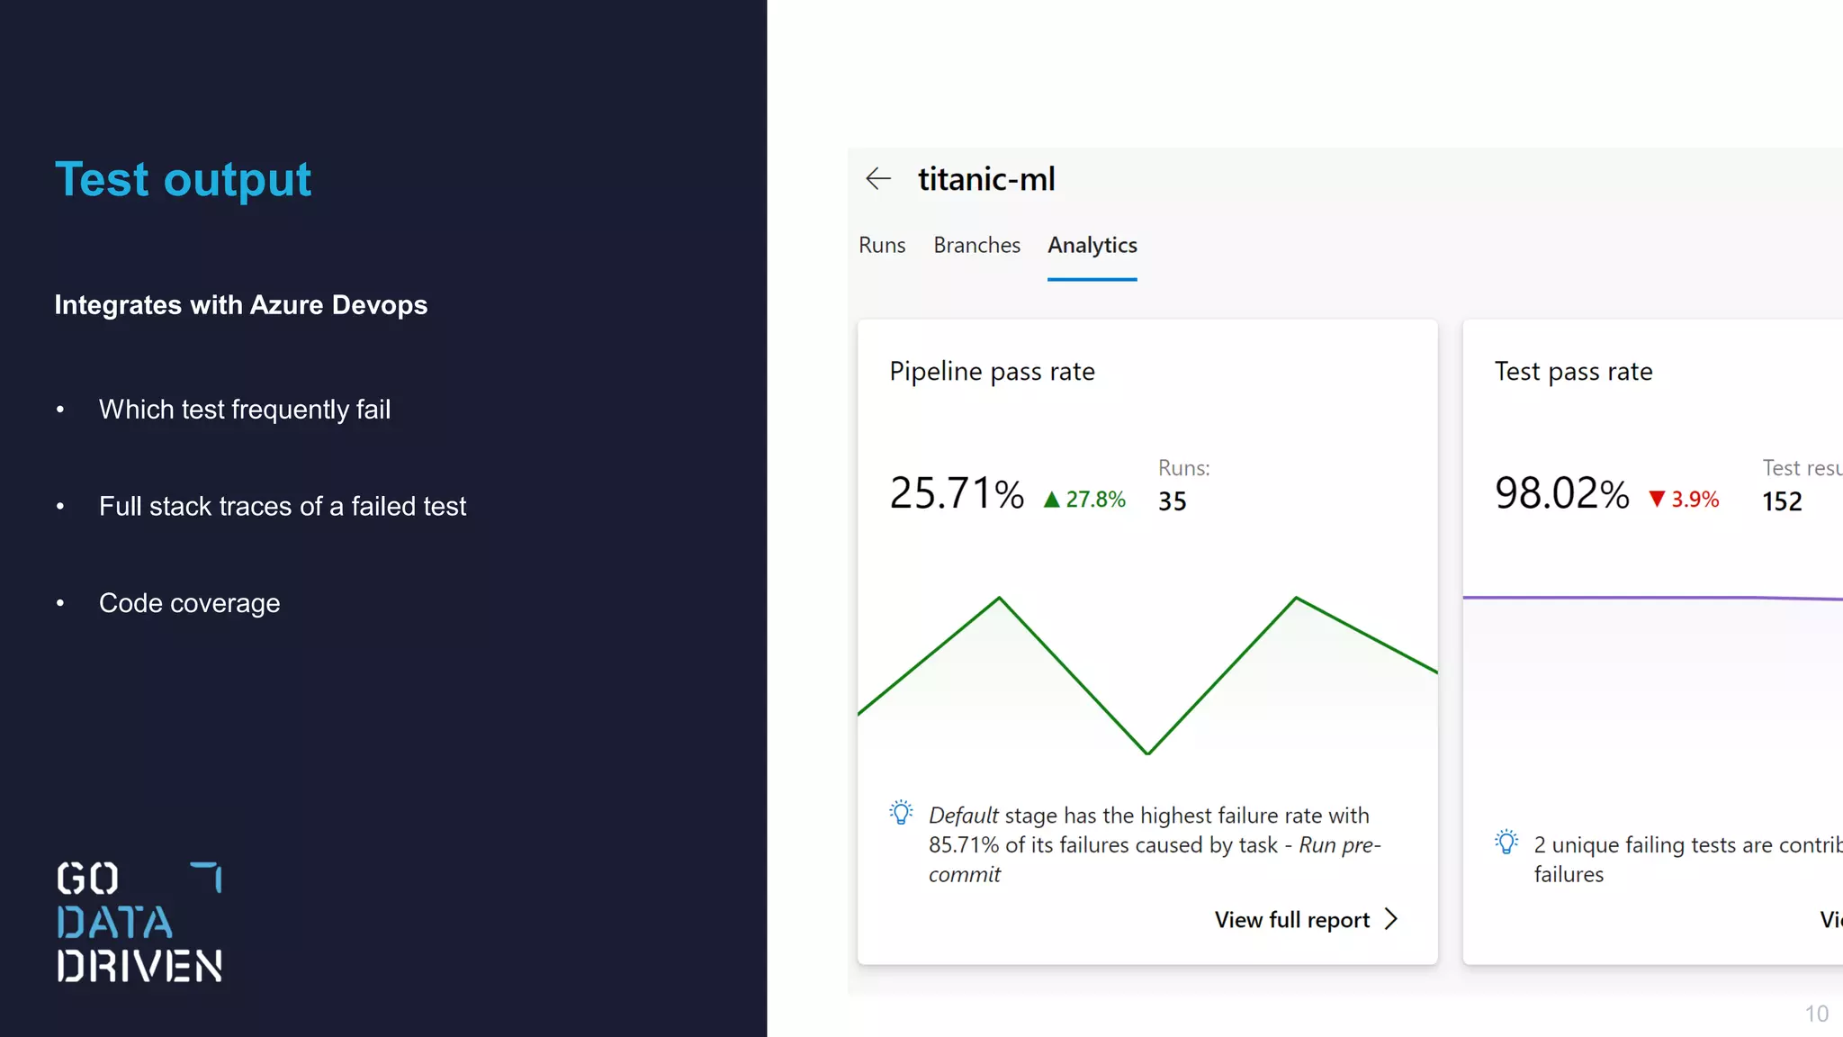Click the Runs count 35
The height and width of the screenshot is (1037, 1843).
pyautogui.click(x=1172, y=501)
